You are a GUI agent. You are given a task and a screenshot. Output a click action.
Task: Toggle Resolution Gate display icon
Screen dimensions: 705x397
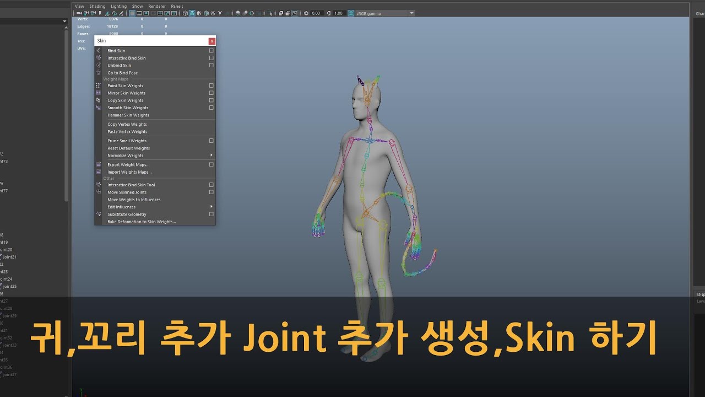146,13
